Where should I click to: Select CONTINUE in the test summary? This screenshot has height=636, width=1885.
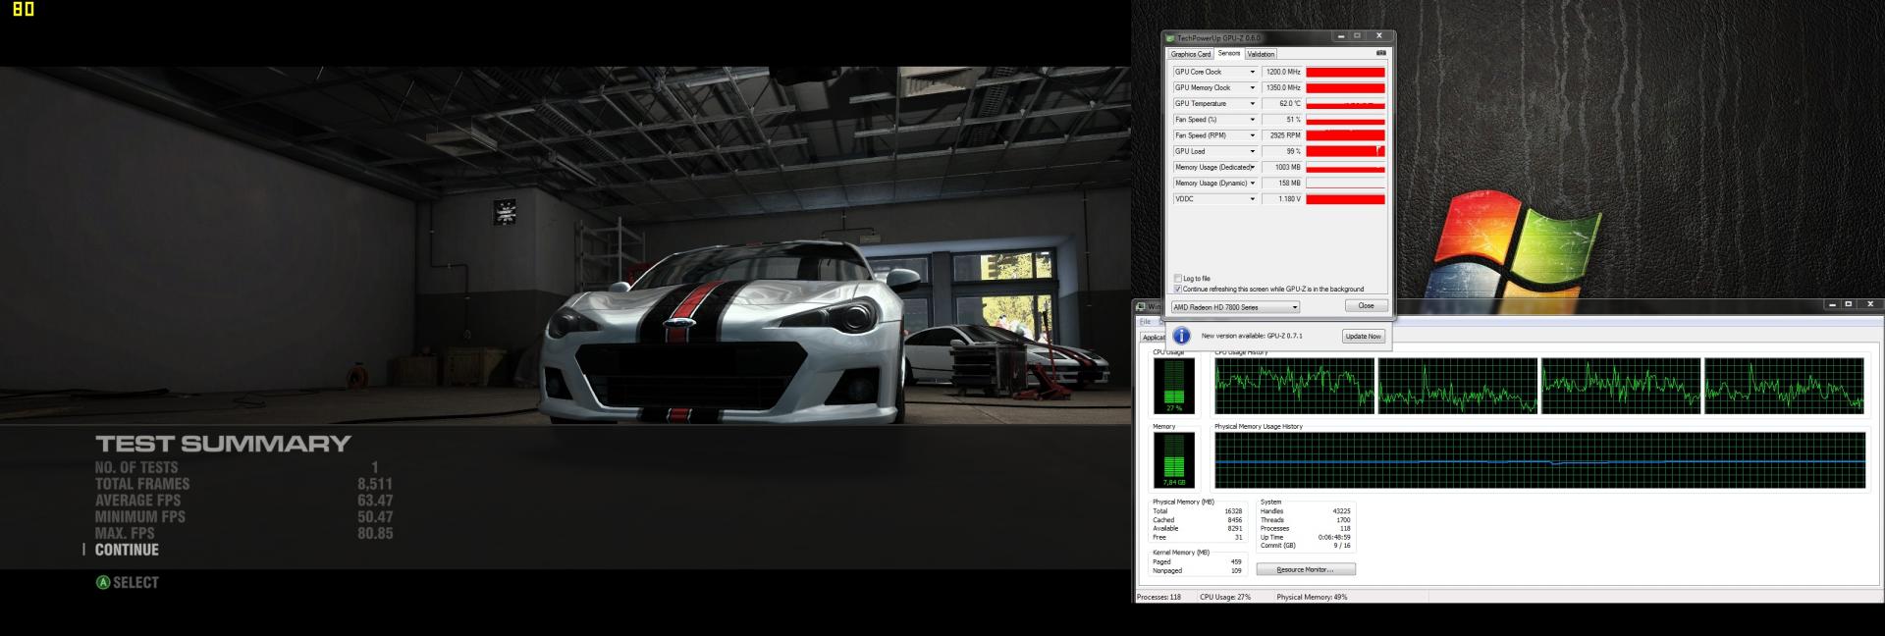click(x=127, y=550)
